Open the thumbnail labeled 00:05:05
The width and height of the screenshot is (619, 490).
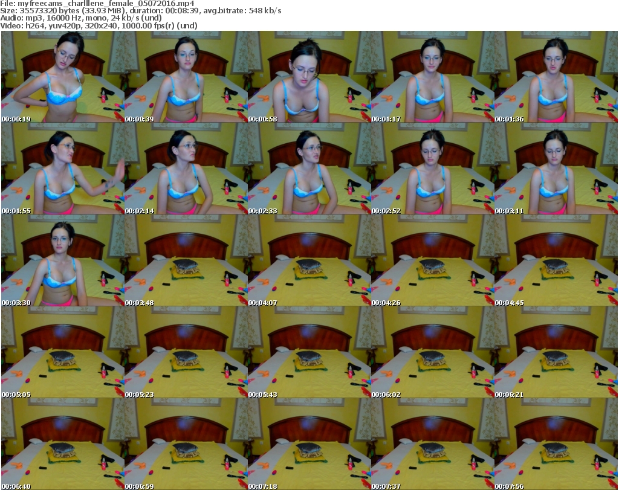point(63,352)
